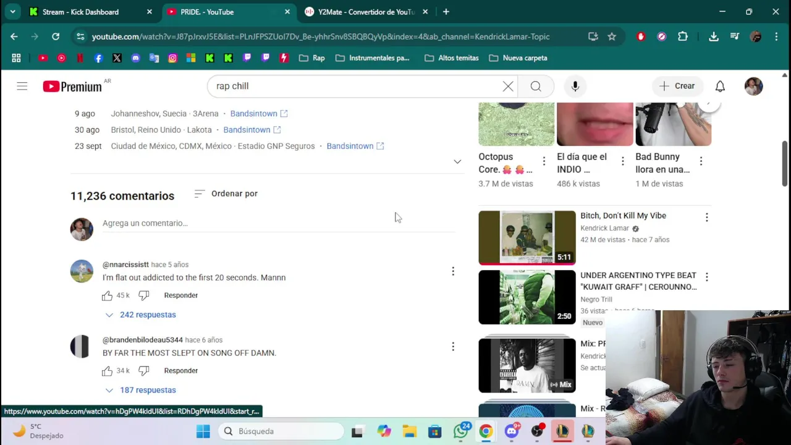Open 'Ordenar por' sort dropdown
This screenshot has height=445, width=791.
226,193
